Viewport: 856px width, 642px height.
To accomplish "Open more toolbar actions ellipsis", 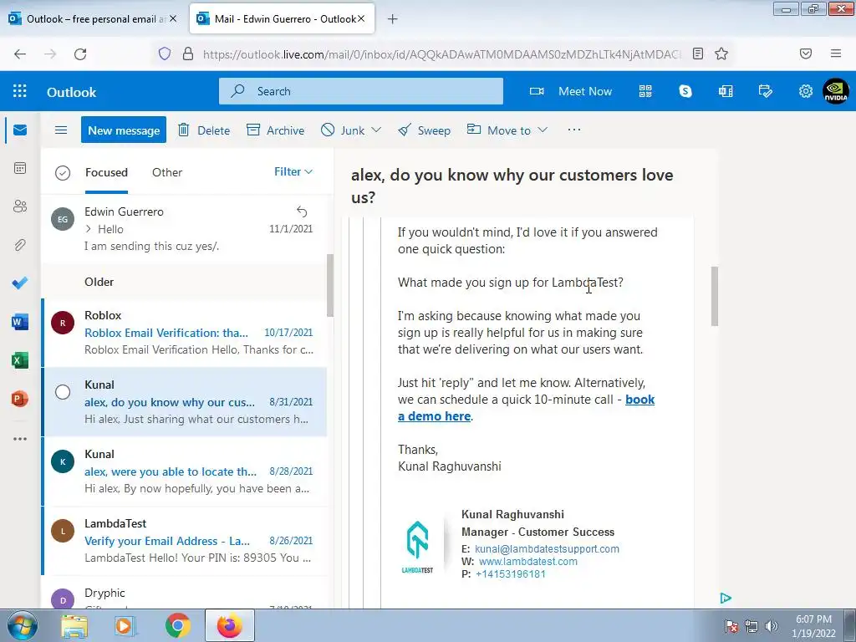I will click(x=573, y=130).
